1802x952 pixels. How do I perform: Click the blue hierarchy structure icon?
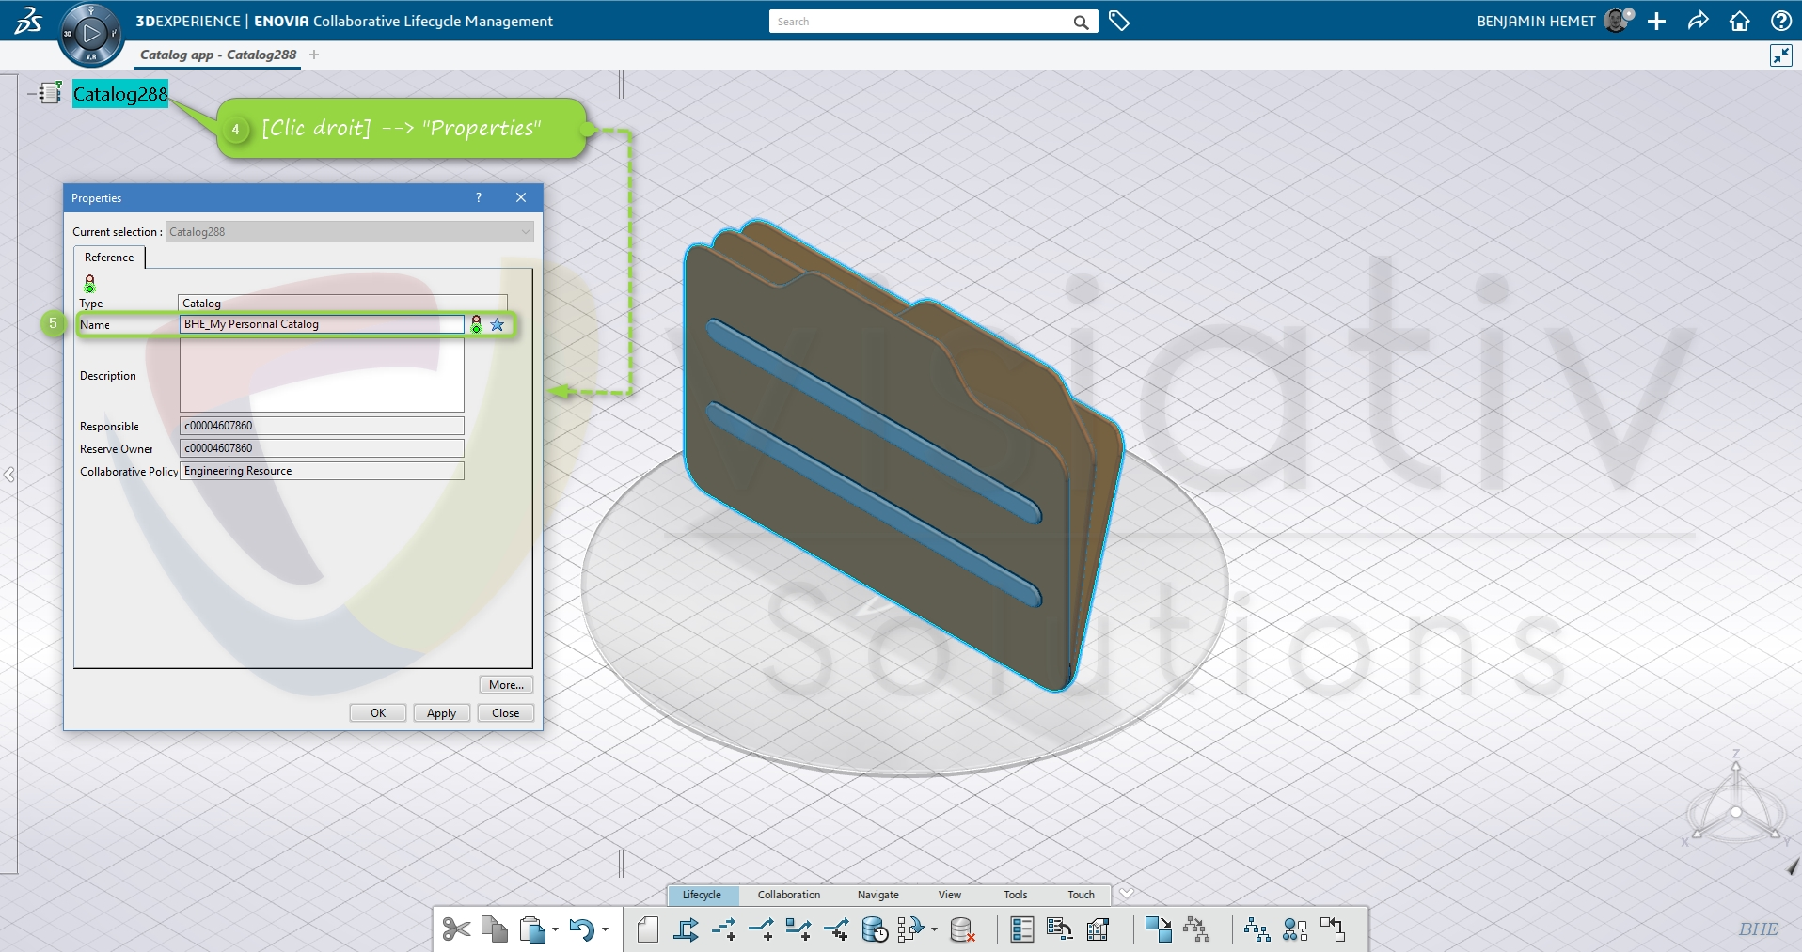(x=1257, y=930)
